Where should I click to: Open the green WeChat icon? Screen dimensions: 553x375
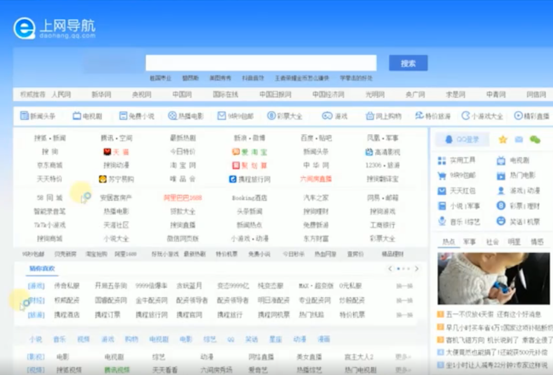(535, 140)
